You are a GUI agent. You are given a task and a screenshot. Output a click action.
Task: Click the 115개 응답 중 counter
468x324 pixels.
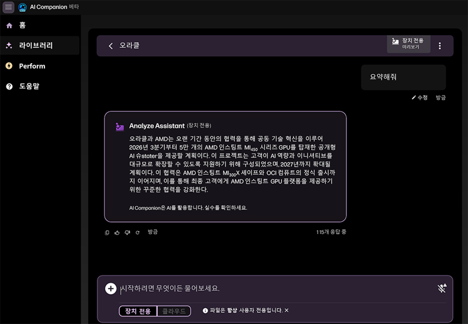[331, 232]
